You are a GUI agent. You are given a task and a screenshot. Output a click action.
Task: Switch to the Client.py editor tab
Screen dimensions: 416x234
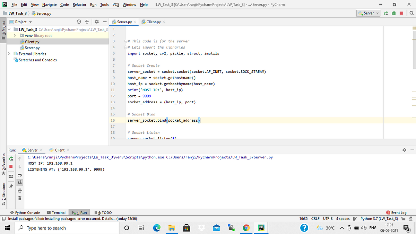click(x=154, y=22)
